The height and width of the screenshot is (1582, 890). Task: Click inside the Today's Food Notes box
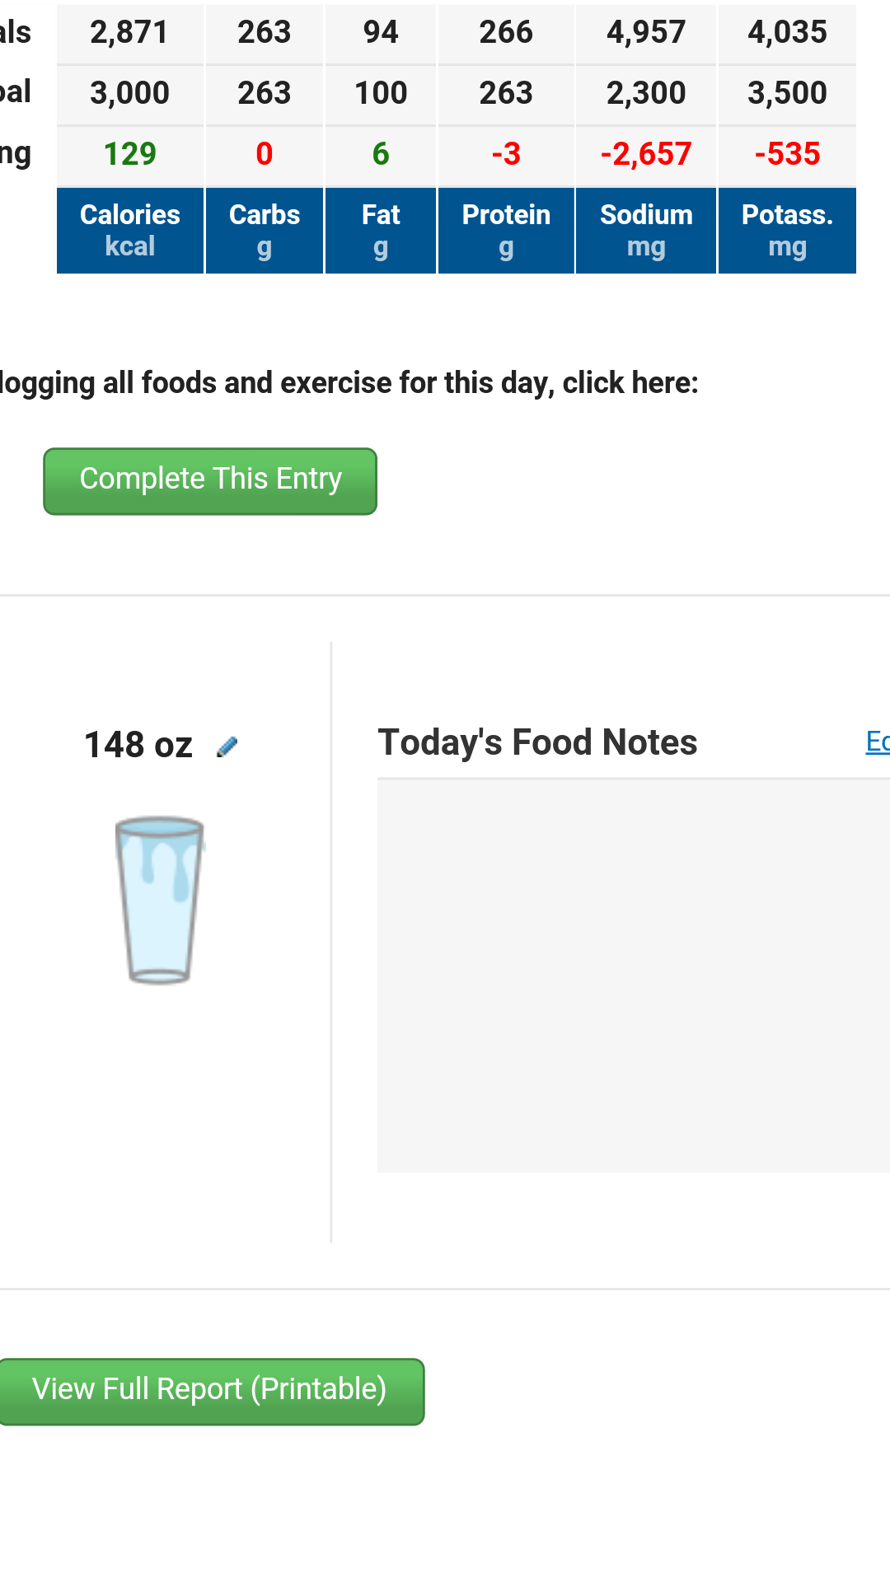coord(633,975)
